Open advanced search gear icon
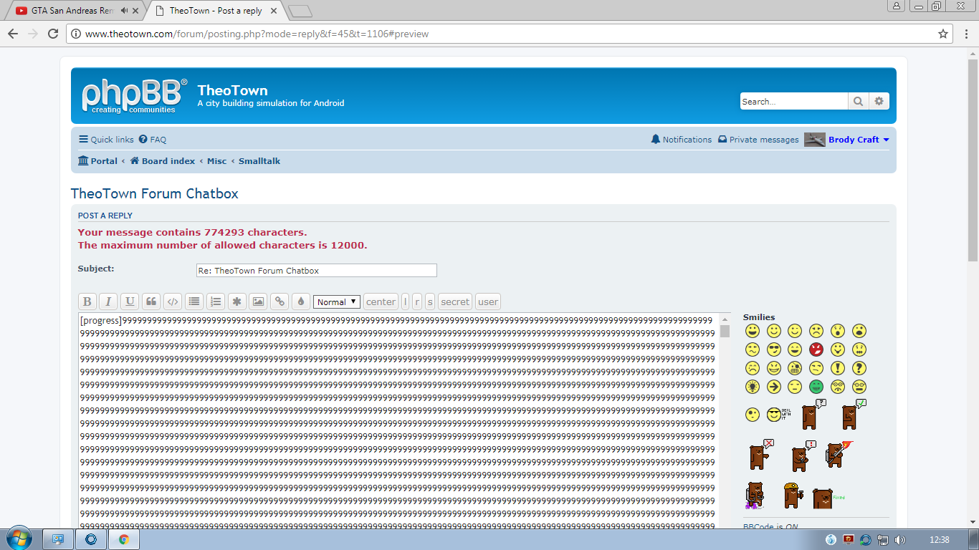This screenshot has width=979, height=550. 879,102
